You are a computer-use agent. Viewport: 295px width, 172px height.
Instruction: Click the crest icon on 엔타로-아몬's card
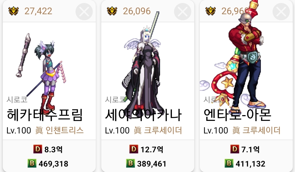coord(210,11)
